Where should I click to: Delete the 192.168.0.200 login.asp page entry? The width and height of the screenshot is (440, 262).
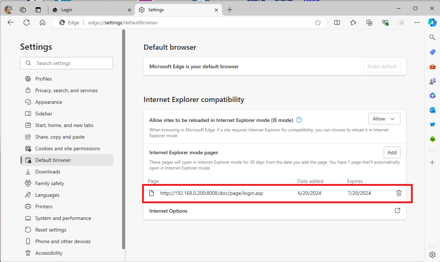pyautogui.click(x=399, y=193)
